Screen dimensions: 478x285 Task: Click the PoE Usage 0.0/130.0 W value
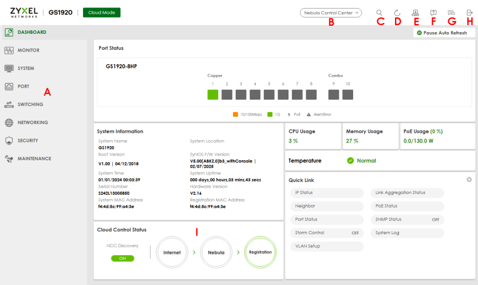click(418, 141)
